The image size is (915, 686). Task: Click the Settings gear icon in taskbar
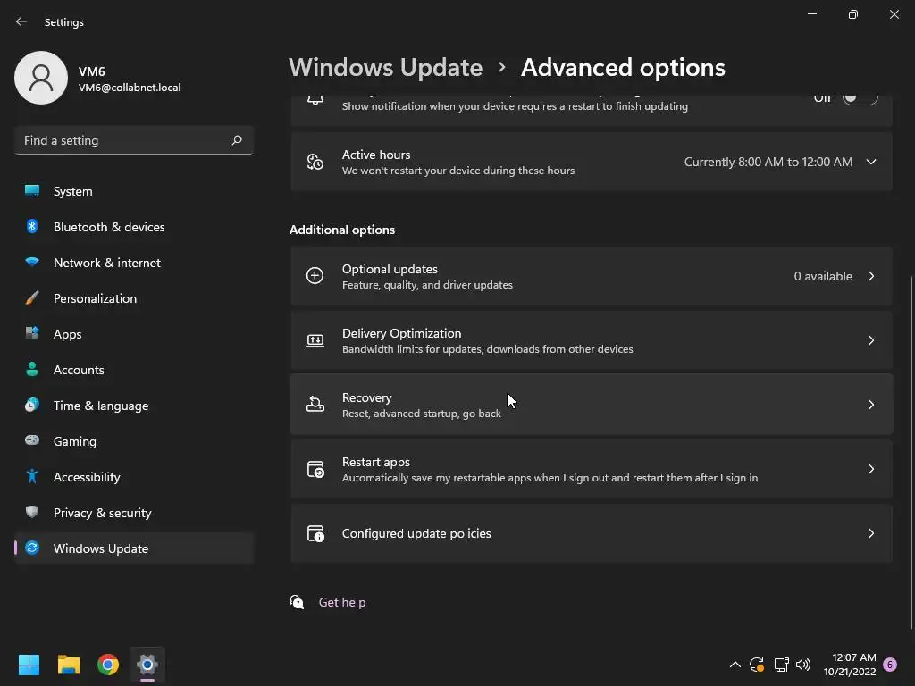coord(147,665)
